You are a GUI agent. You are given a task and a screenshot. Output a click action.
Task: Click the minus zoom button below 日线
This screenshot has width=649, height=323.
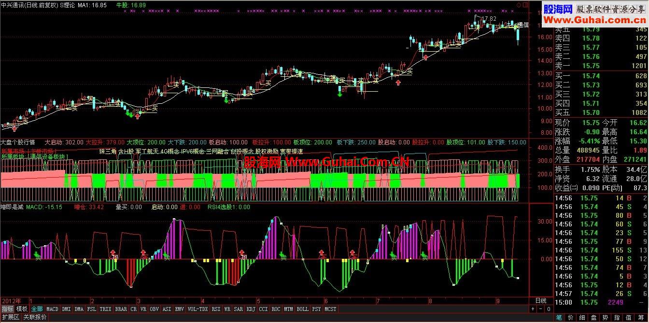click(x=540, y=309)
